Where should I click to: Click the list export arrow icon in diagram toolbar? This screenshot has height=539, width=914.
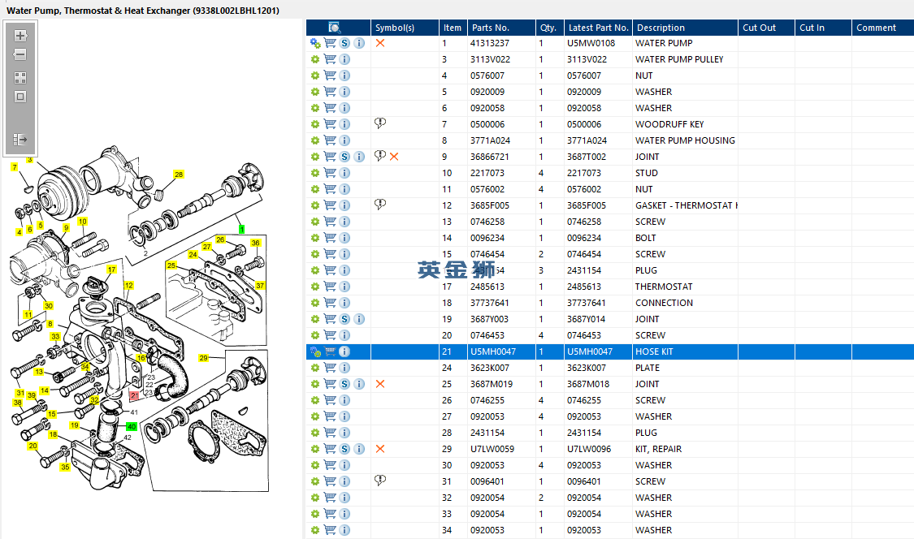click(20, 140)
